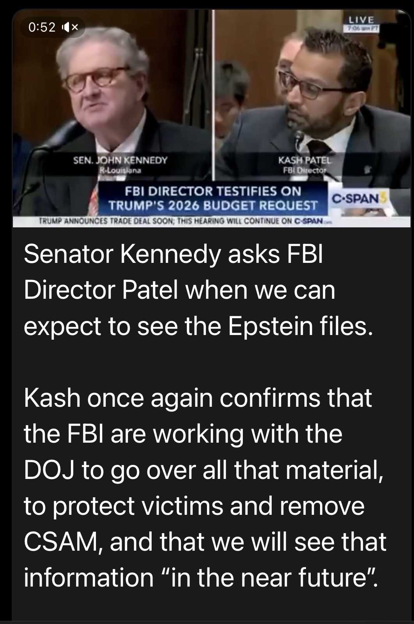Click the news ticker about the trade deal
Screen dimensions: 414x624
click(x=184, y=221)
